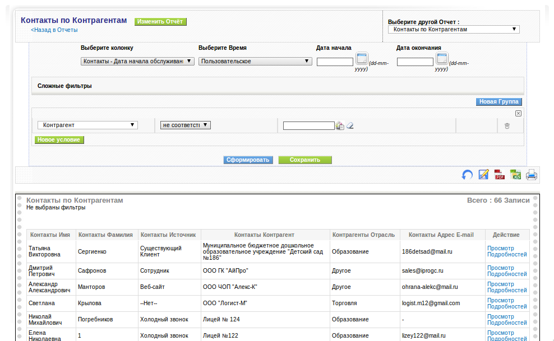Open the 'Контрагент' field dropdown
554x341 pixels.
pyautogui.click(x=87, y=125)
